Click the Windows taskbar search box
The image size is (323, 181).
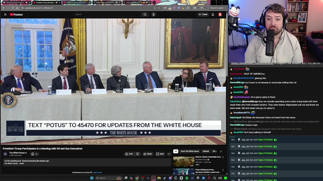[x=109, y=178]
